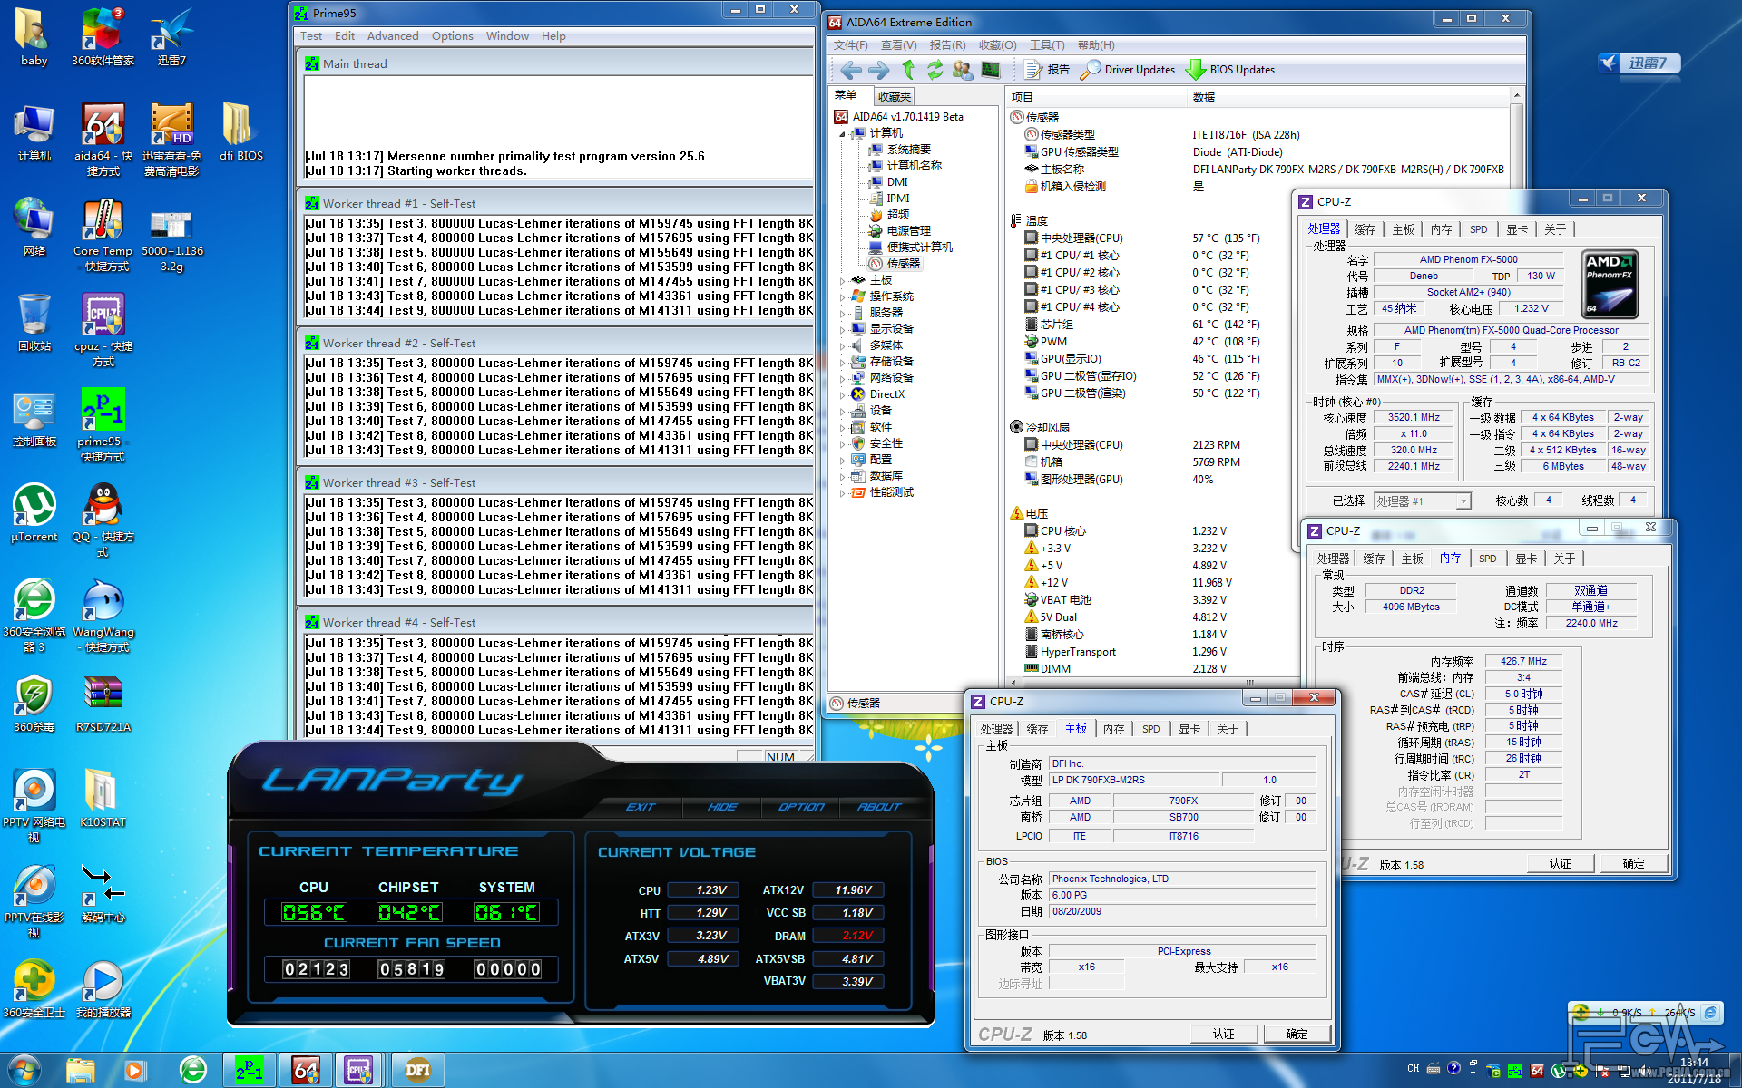The height and width of the screenshot is (1088, 1742).
Task: Click OPTION in LANParty monitor
Action: 801,807
